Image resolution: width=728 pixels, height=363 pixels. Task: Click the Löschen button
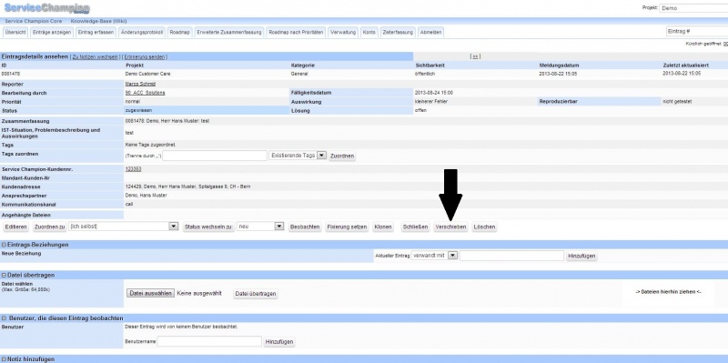click(x=484, y=227)
